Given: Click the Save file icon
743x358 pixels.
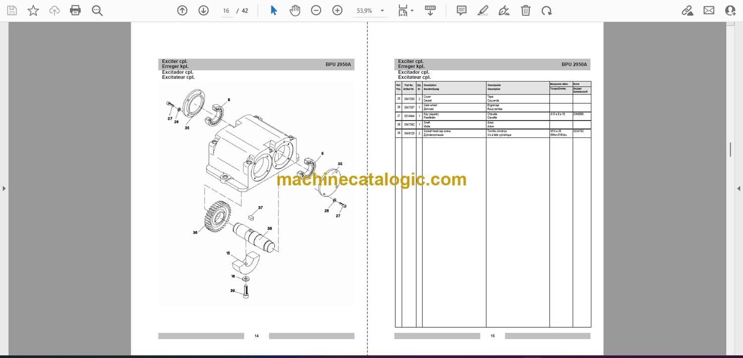Looking at the screenshot, I should click(12, 10).
